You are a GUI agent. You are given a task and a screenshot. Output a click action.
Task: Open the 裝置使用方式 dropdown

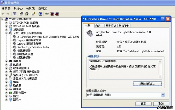tap(163, 95)
